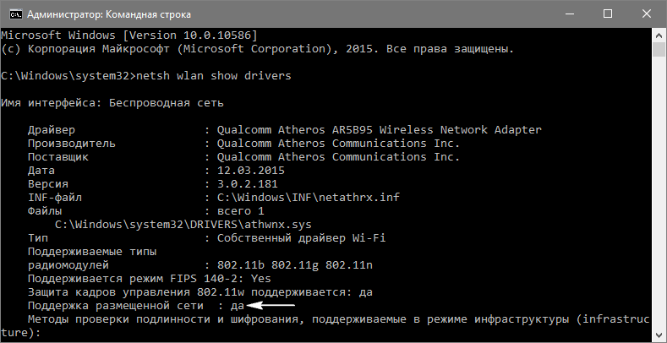Click the scrollbar down arrow
The width and height of the screenshot is (667, 343).
pyautogui.click(x=659, y=334)
